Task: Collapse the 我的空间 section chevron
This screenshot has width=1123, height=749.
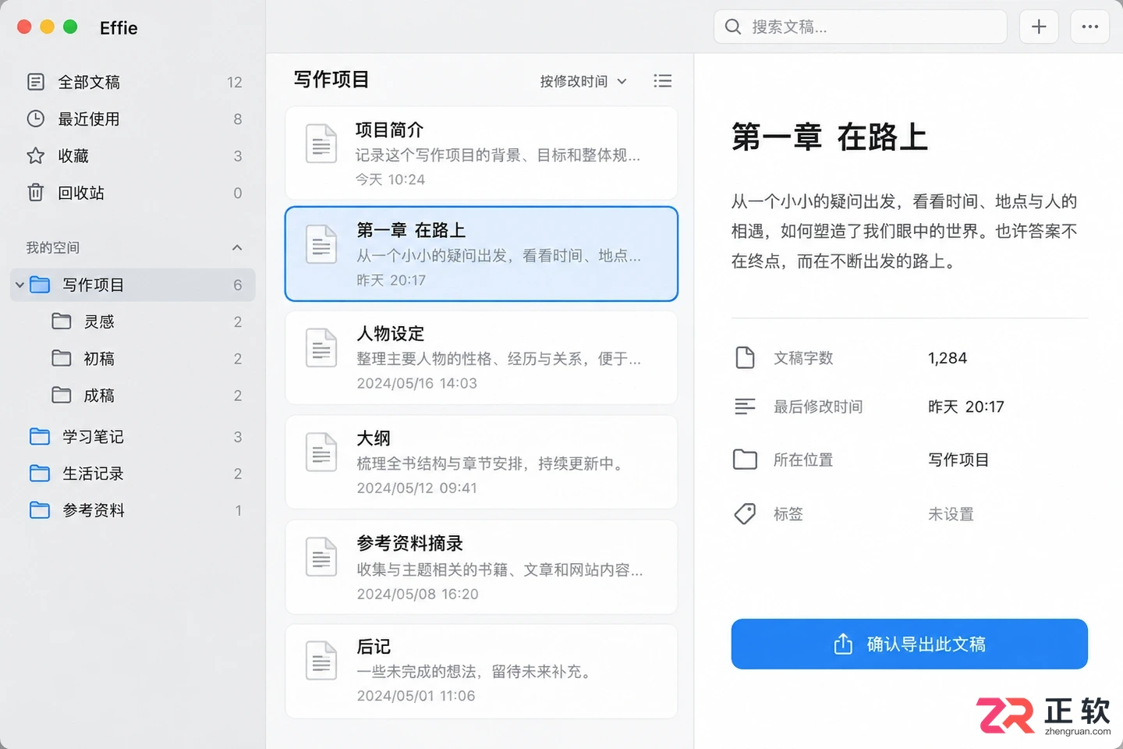Action: (x=237, y=247)
